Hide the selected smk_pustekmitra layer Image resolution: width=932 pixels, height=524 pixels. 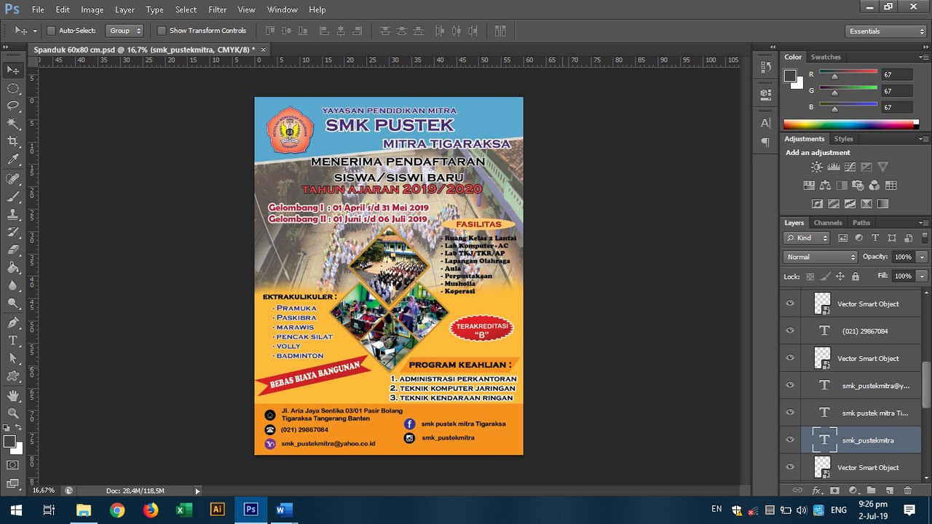[x=790, y=440]
